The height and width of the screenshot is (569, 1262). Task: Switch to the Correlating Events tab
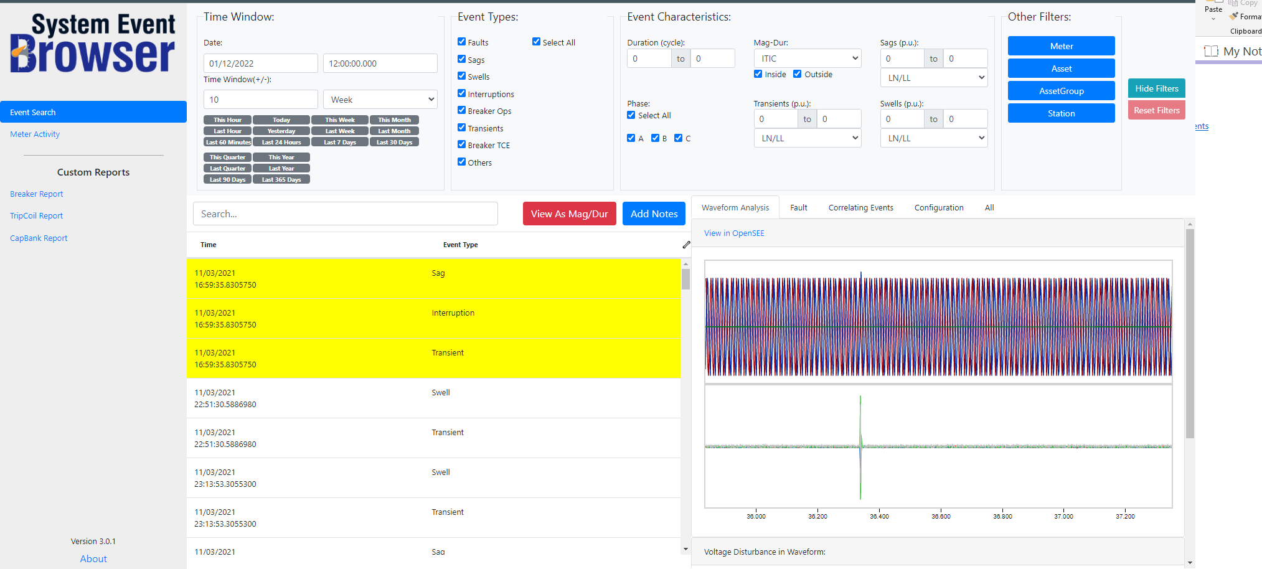pos(860,208)
